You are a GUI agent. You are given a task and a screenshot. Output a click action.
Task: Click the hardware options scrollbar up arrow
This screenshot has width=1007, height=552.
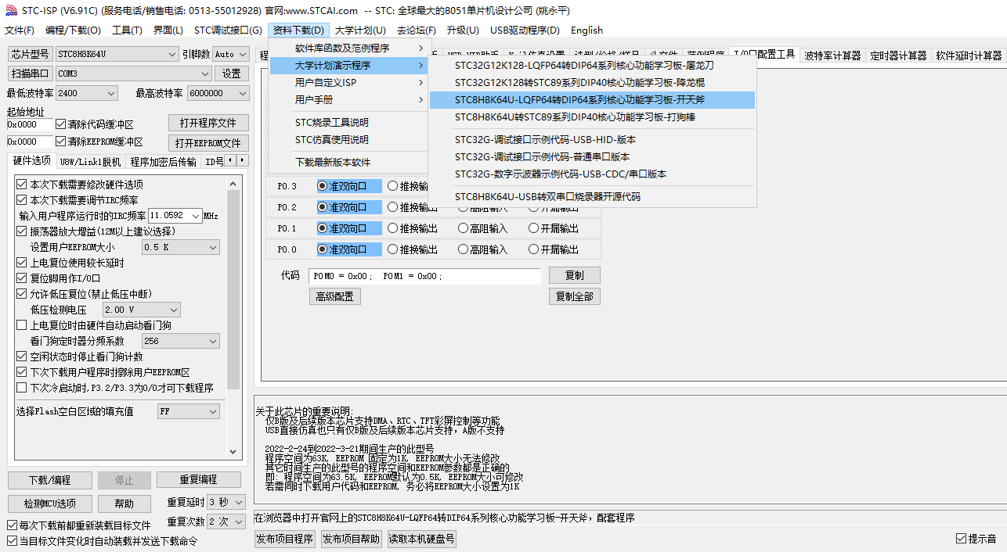(233, 183)
